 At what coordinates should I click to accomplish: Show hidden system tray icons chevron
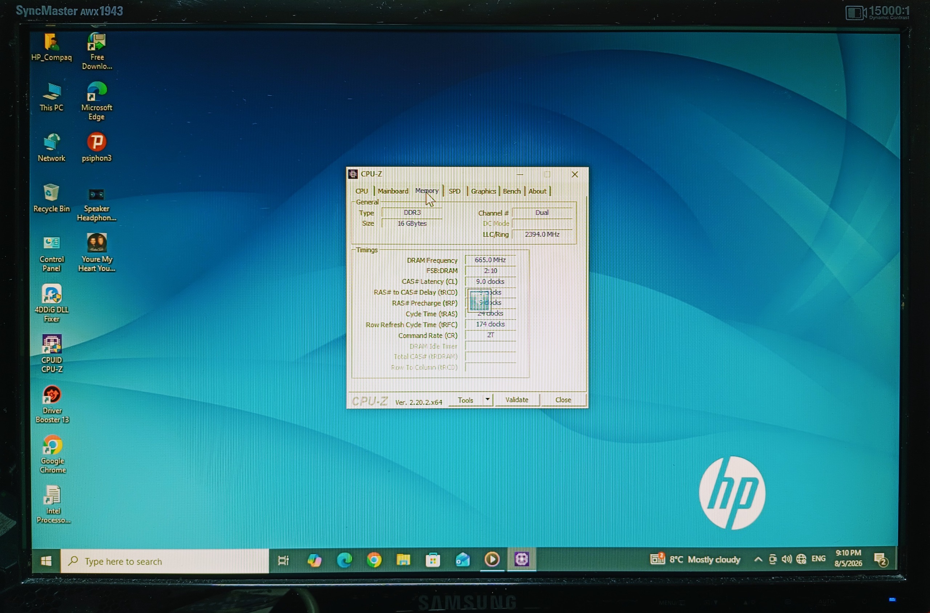(758, 559)
